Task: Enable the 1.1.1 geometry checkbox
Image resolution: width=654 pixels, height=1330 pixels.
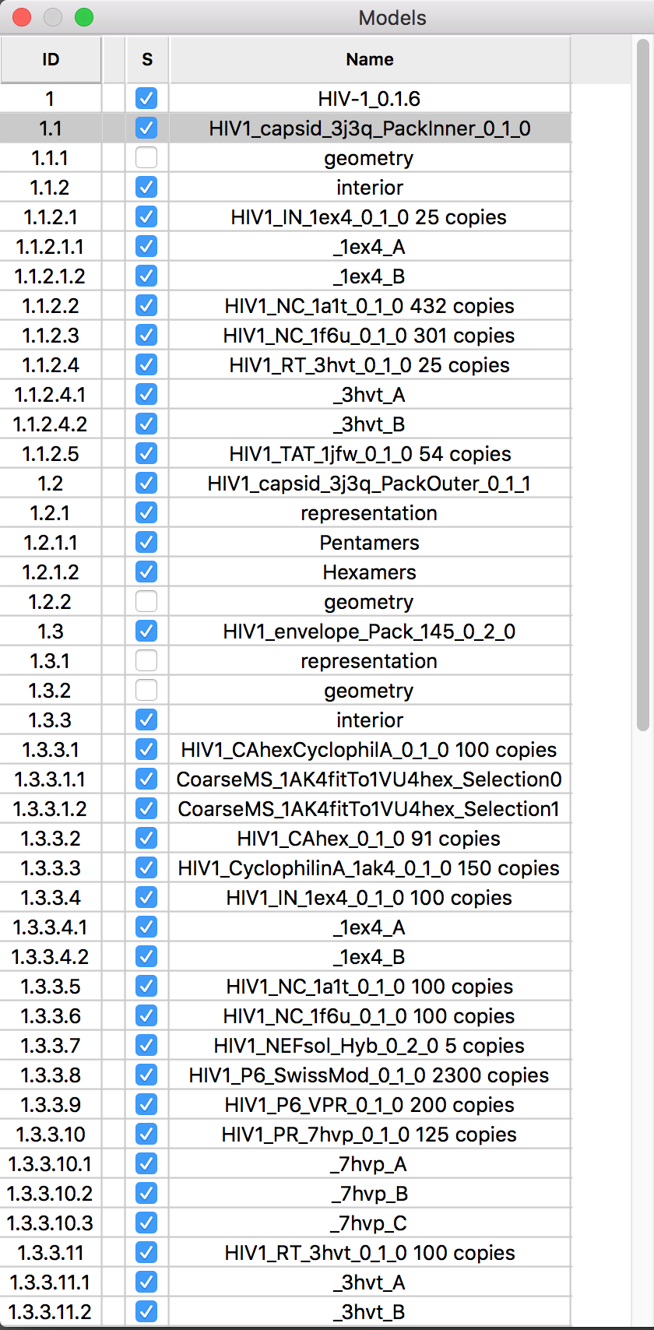Action: click(x=146, y=157)
